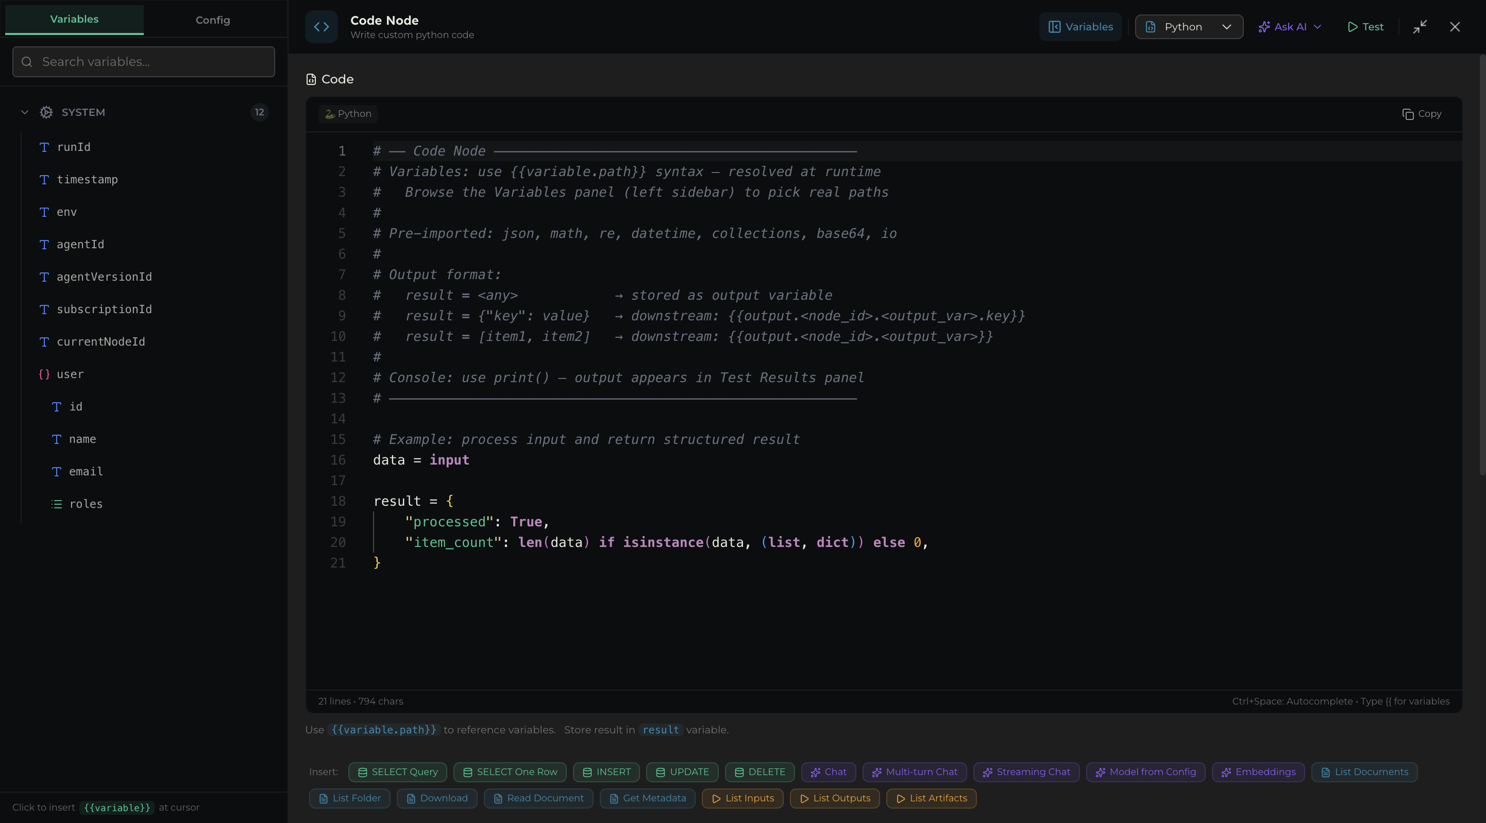This screenshot has width=1486, height=823.
Task: Place cursor on 'data = input' line
Action: [421, 460]
